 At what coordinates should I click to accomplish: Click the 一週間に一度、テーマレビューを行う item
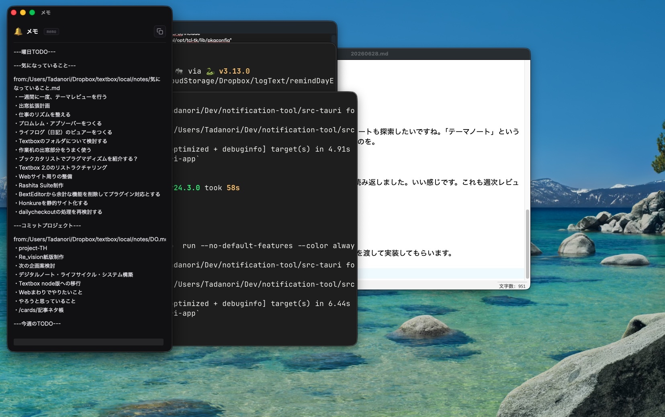tap(60, 97)
